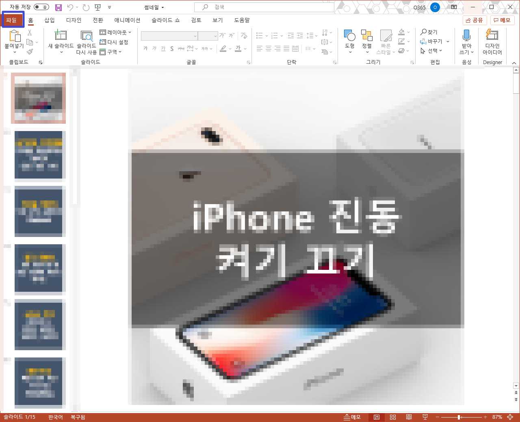The image size is (520, 422).
Task: Toggle the AutoSave (자동 저장) switch
Action: click(41, 7)
